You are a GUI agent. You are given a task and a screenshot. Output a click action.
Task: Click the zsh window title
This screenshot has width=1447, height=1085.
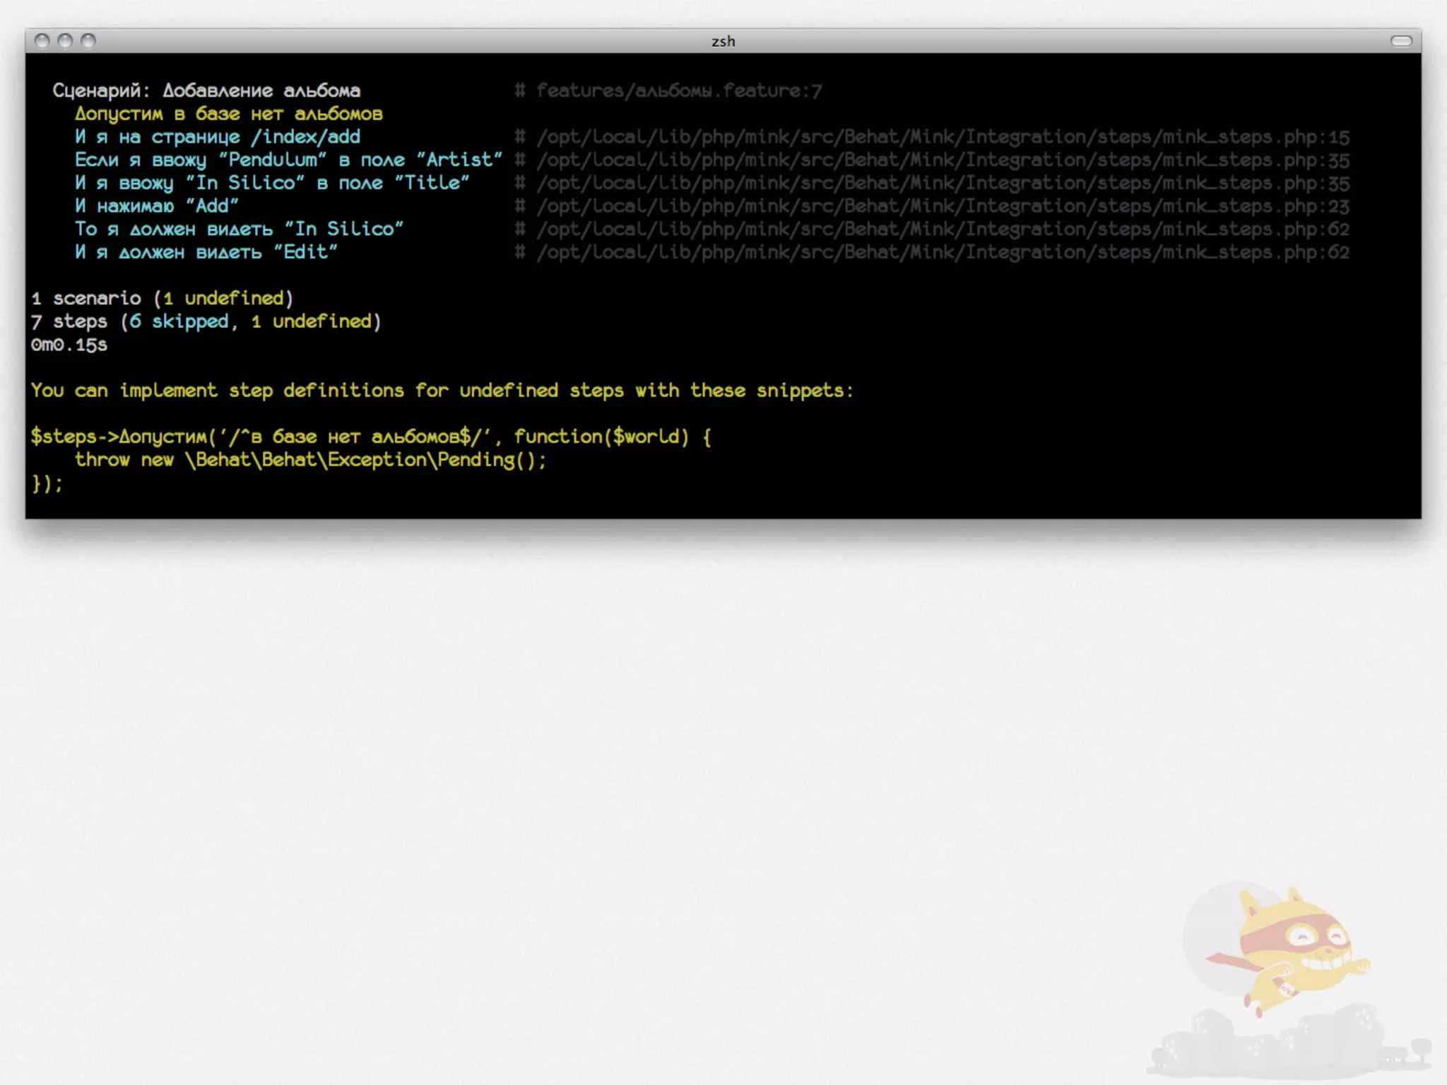pos(723,42)
